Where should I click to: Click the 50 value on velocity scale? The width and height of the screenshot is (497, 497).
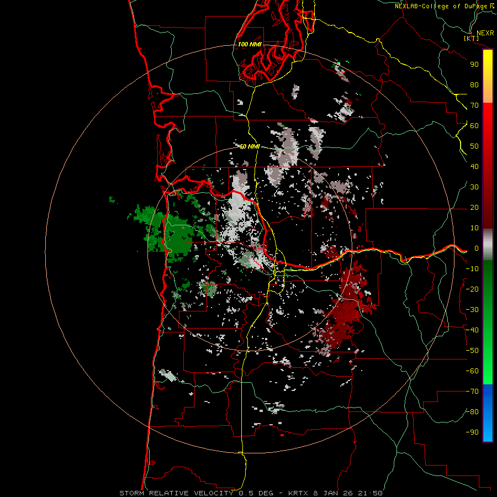tap(474, 146)
